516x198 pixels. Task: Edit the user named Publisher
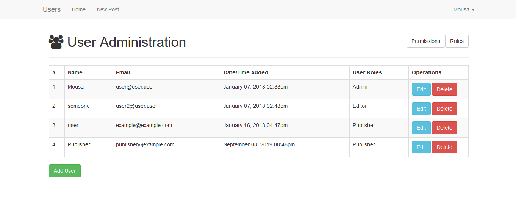pos(421,147)
